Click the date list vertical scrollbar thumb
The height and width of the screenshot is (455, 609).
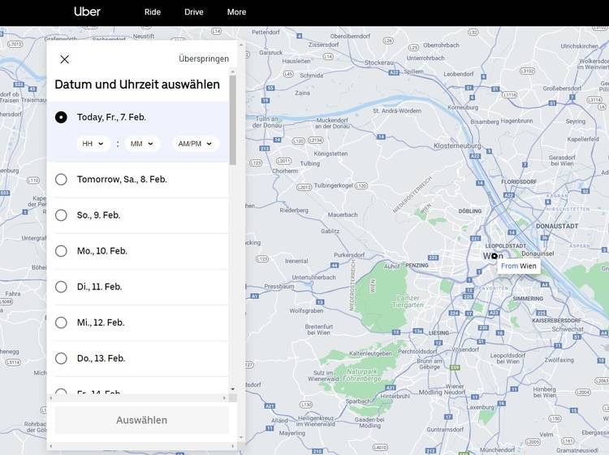point(233,119)
